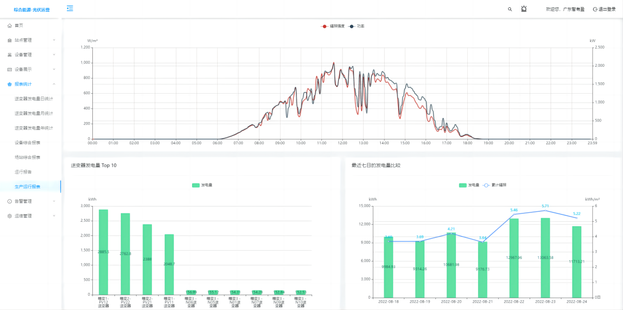Click the 综合能源-光伏运营 logo title
This screenshot has width=623, height=310.
pos(31,9)
